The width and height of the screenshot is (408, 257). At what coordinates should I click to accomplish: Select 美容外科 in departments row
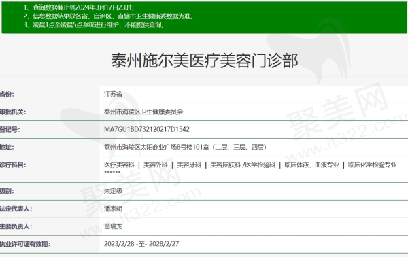(155, 165)
